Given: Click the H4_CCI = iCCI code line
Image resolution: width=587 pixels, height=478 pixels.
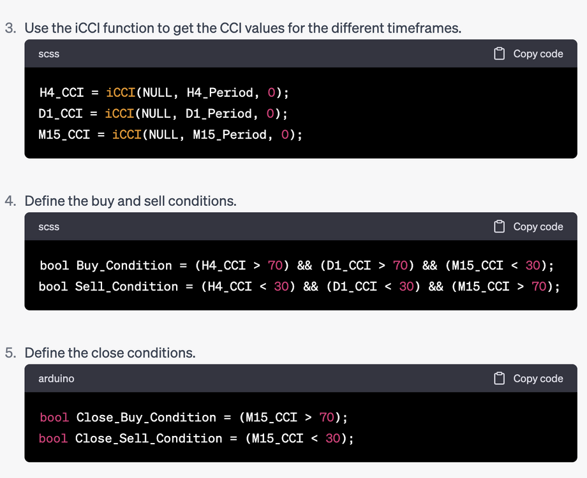Looking at the screenshot, I should 164,92.
